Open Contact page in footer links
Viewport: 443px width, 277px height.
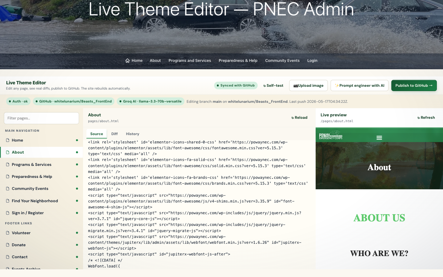coord(42,257)
